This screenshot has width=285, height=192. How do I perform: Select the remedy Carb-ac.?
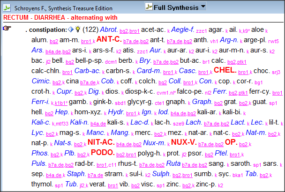click(87, 71)
